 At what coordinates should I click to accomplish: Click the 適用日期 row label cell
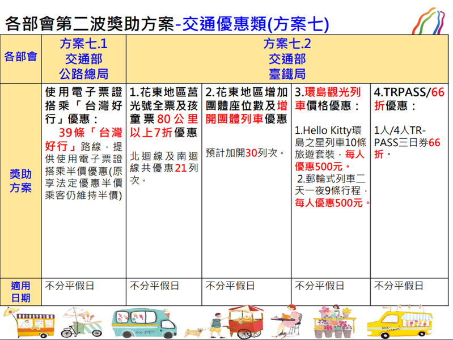pyautogui.click(x=21, y=292)
